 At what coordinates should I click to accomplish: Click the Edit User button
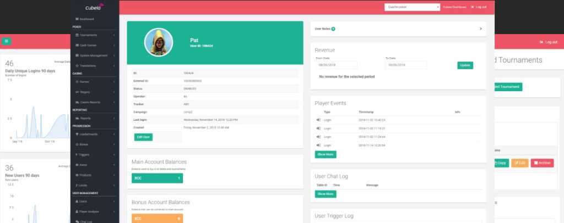144,137
